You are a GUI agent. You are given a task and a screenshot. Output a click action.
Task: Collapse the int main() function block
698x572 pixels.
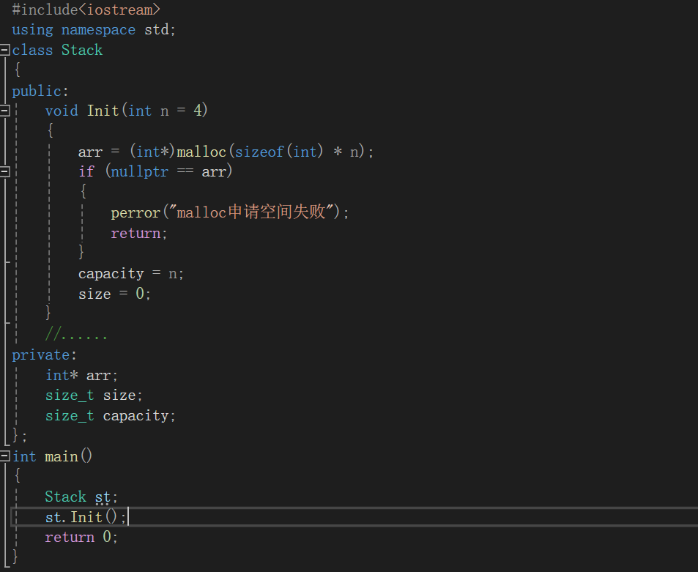pos(5,456)
